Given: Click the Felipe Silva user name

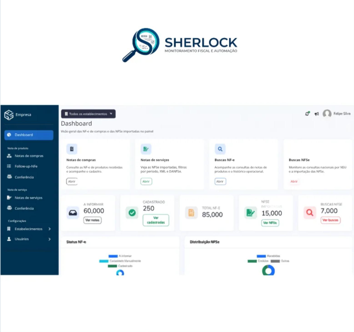Looking at the screenshot, I should click(342, 114).
